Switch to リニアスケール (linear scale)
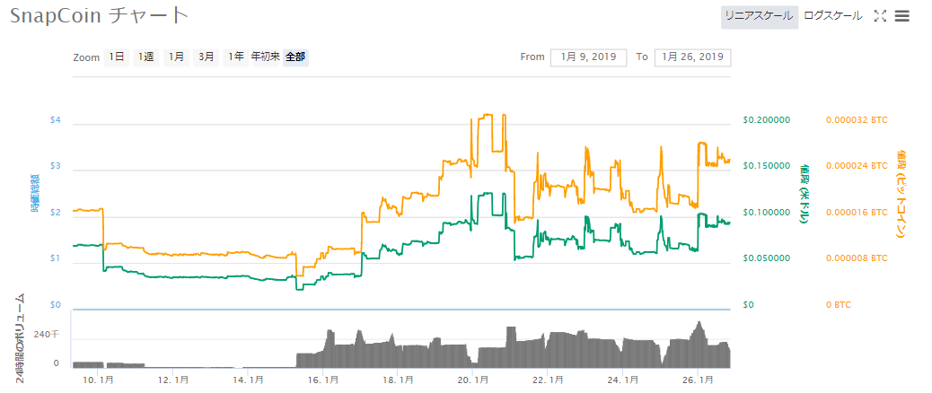 [759, 16]
